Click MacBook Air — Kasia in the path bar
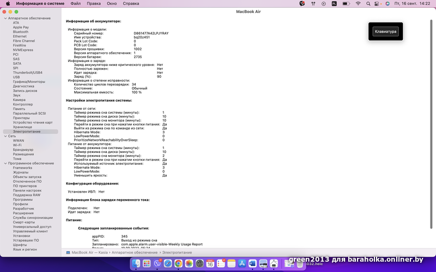Viewport: 436px width, 272px height. point(89,252)
